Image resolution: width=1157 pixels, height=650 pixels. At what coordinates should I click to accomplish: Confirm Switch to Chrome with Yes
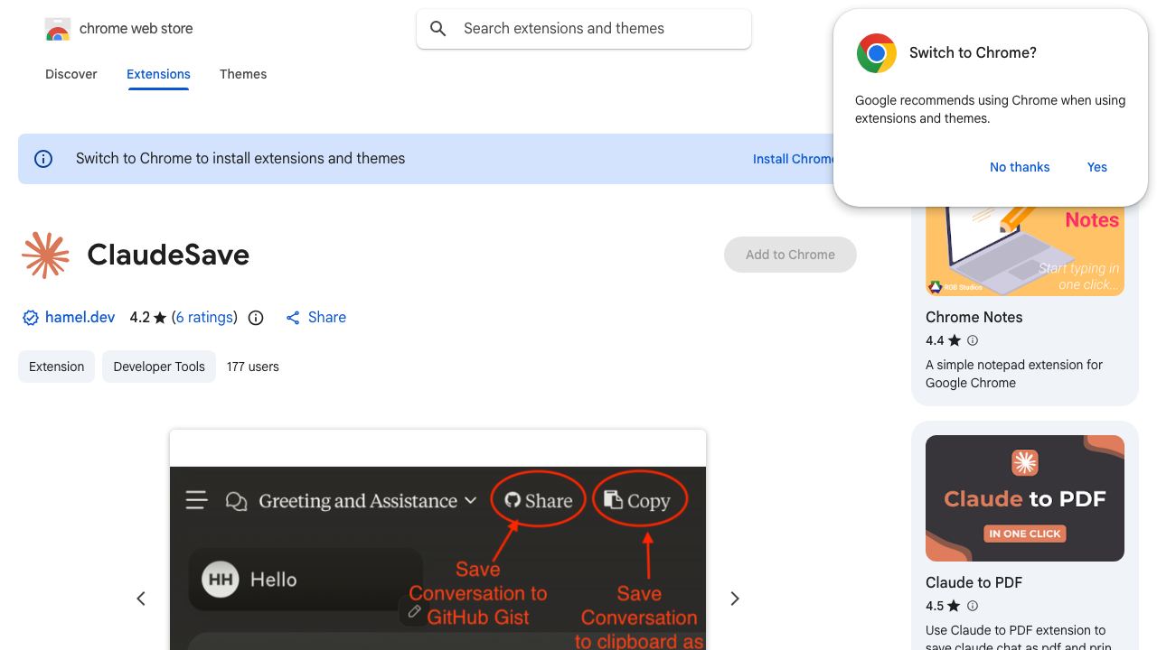(x=1097, y=167)
